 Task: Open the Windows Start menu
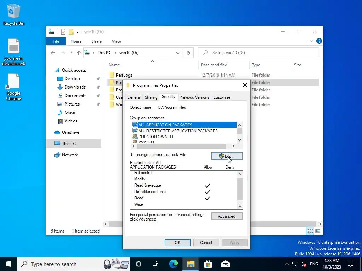[8, 264]
